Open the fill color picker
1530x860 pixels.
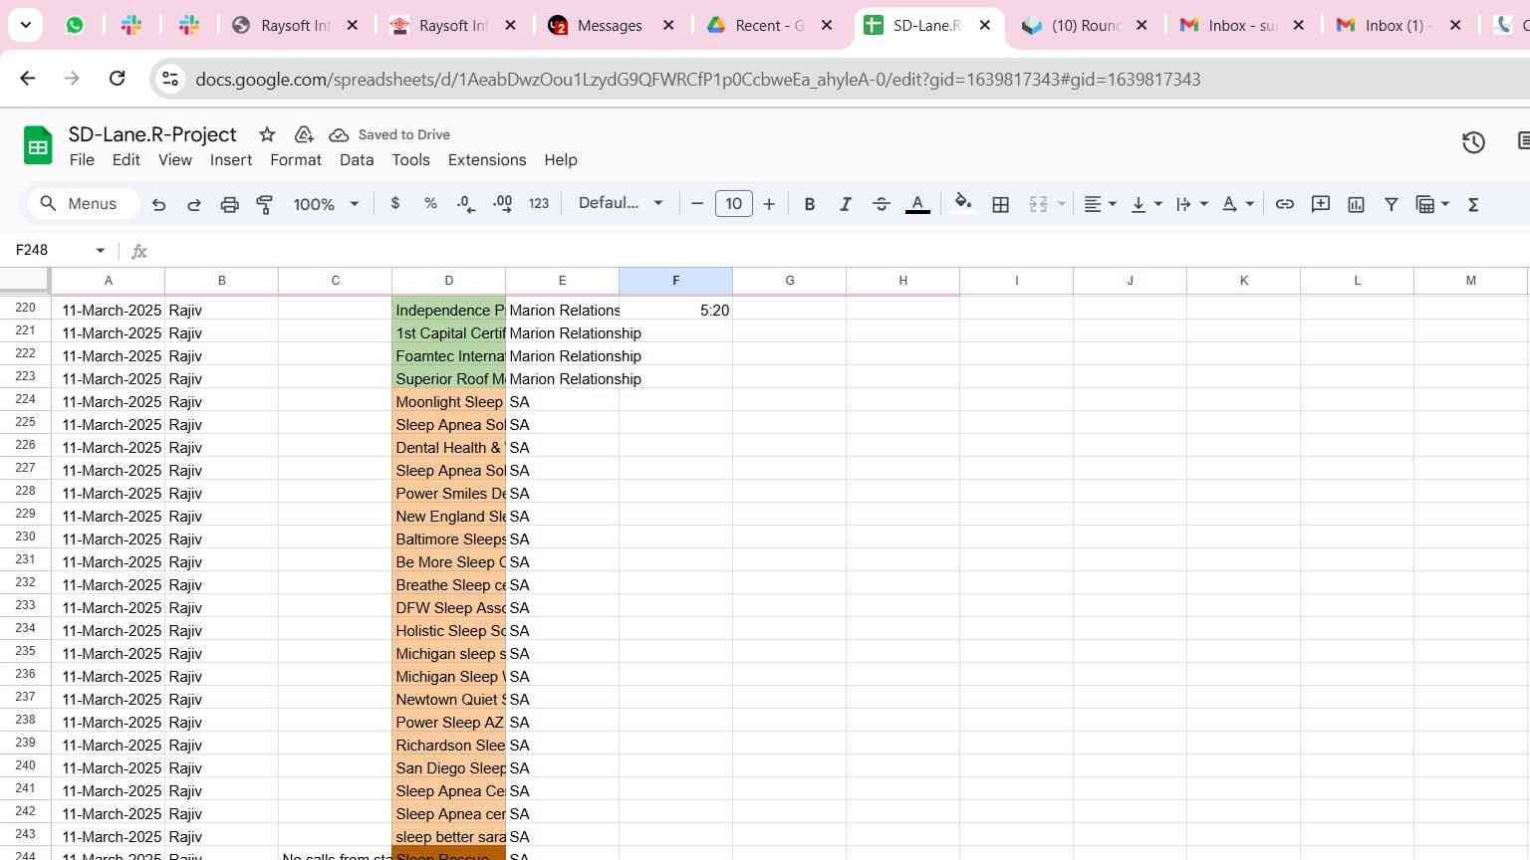click(962, 204)
